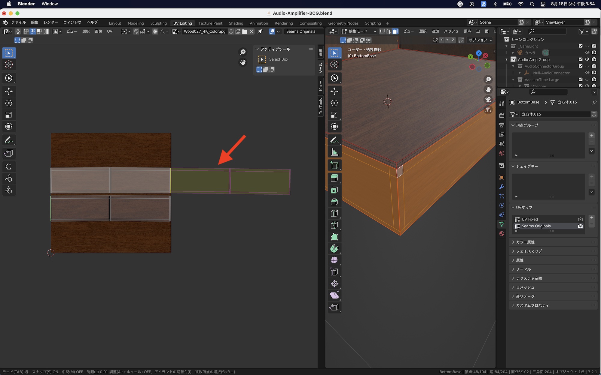
Task: Uncheck the _Cam/Light collection checkbox
Action: (581, 46)
